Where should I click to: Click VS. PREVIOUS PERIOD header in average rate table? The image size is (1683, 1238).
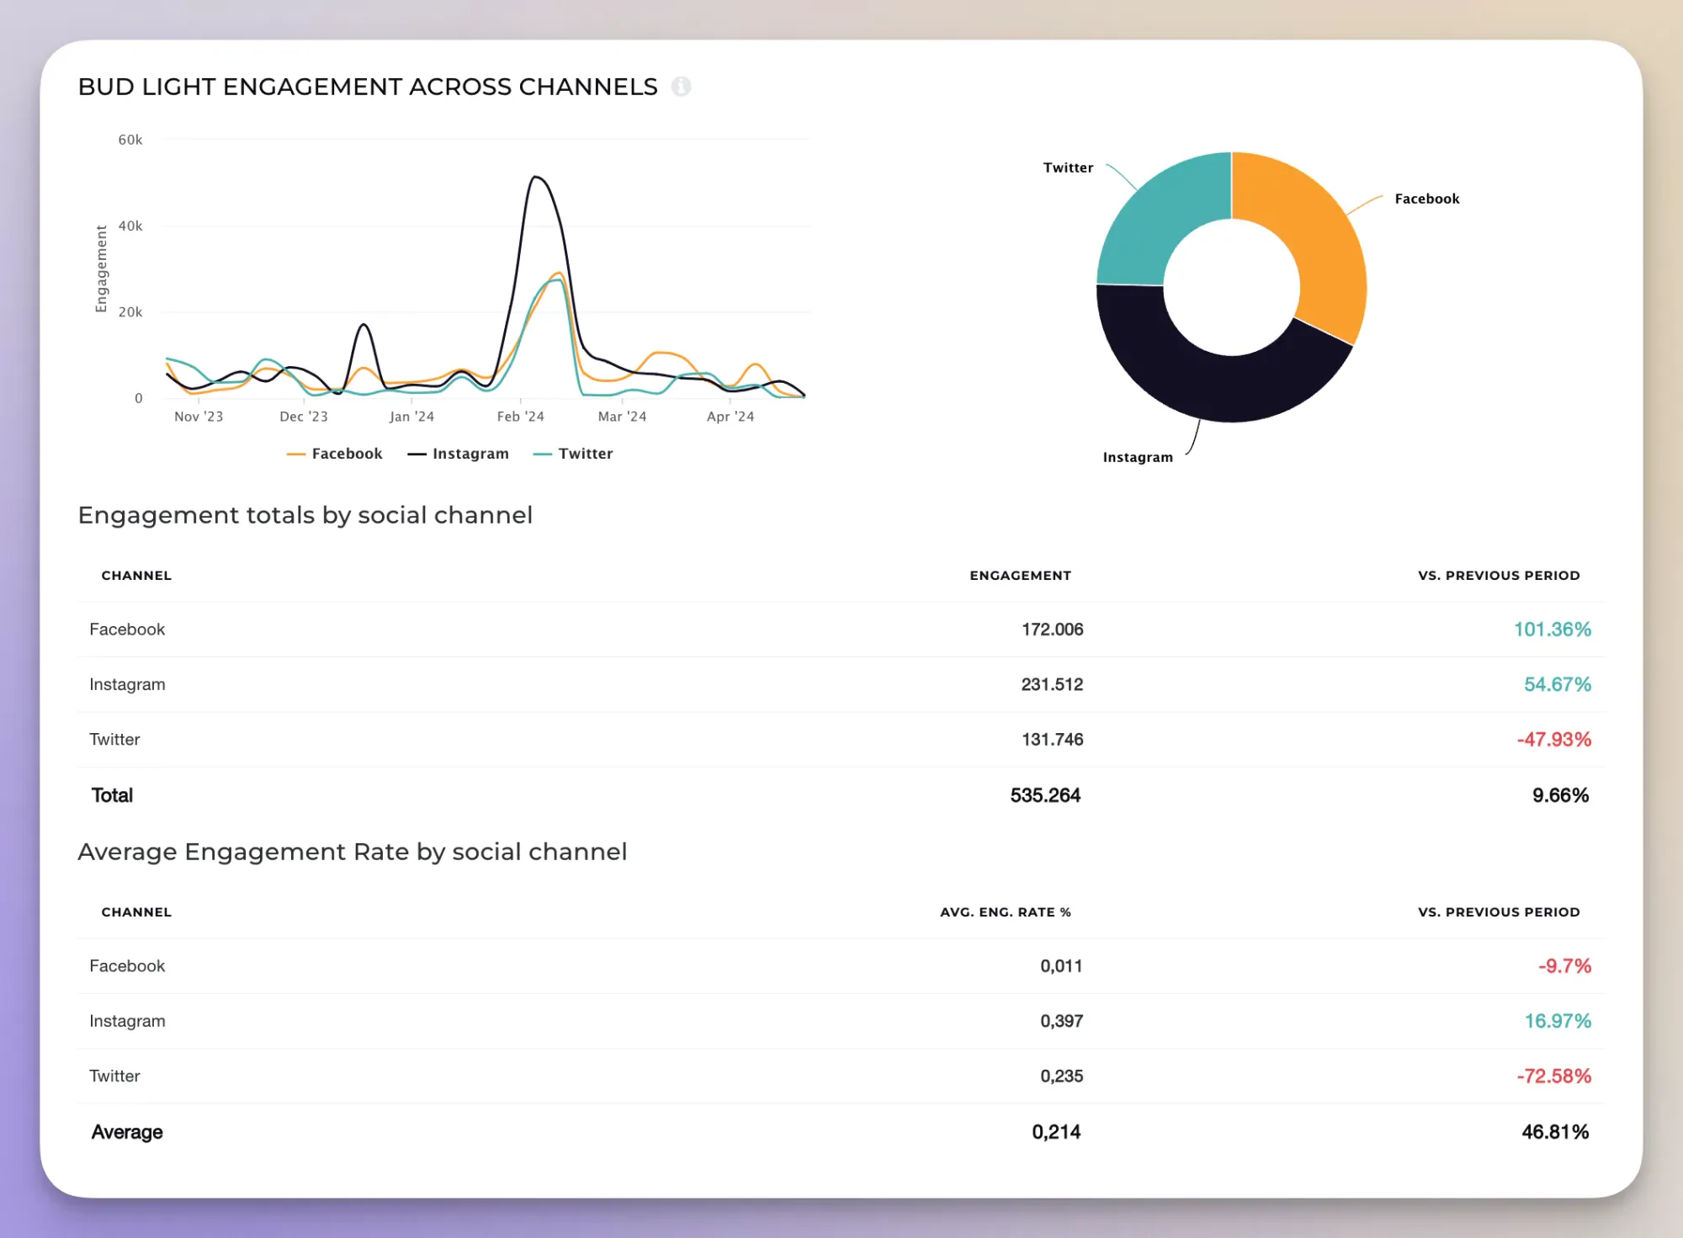[x=1499, y=912]
